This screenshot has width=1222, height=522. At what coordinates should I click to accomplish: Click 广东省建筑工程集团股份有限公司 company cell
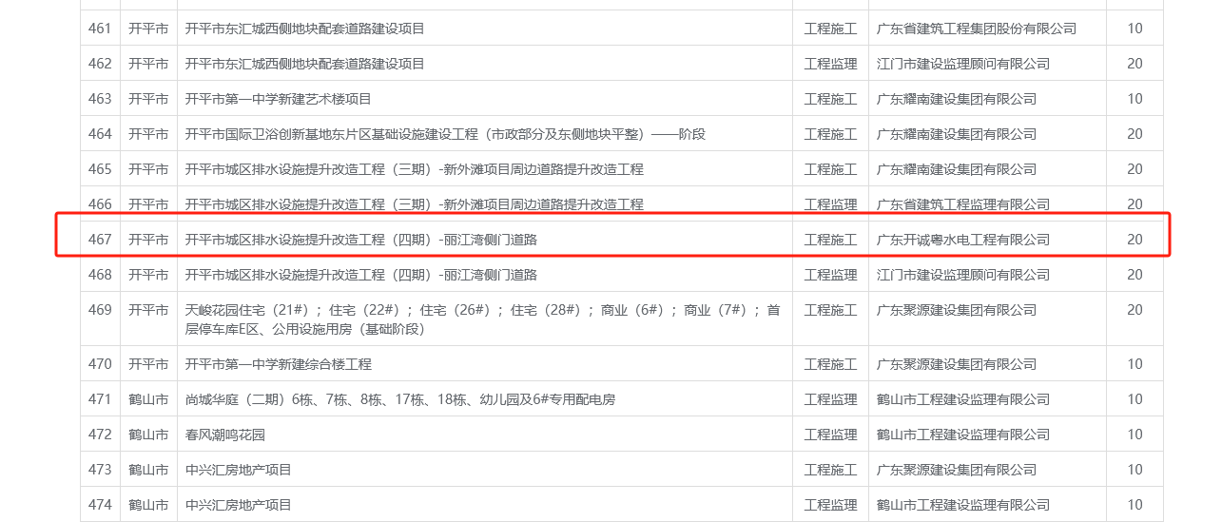tap(977, 29)
